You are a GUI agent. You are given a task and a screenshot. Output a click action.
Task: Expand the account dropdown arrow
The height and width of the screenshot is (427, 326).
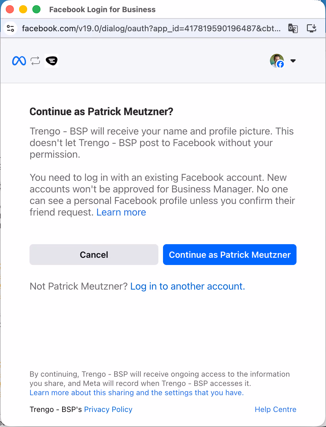[293, 61]
